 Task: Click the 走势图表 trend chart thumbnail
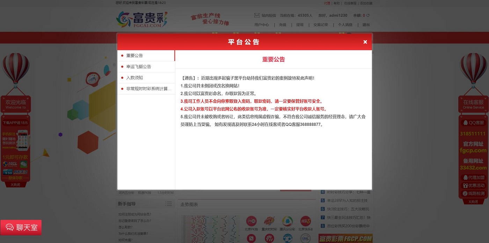[210, 228]
